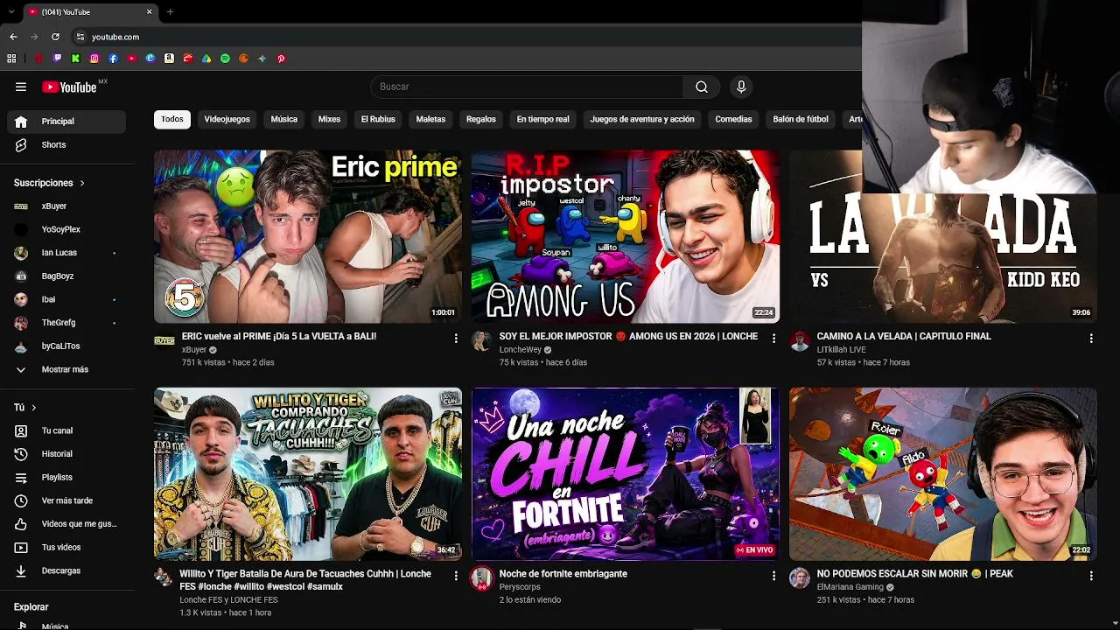The width and height of the screenshot is (1120, 630).
Task: Play the Una noche Chill en Fortnite thumbnail
Action: 626,473
